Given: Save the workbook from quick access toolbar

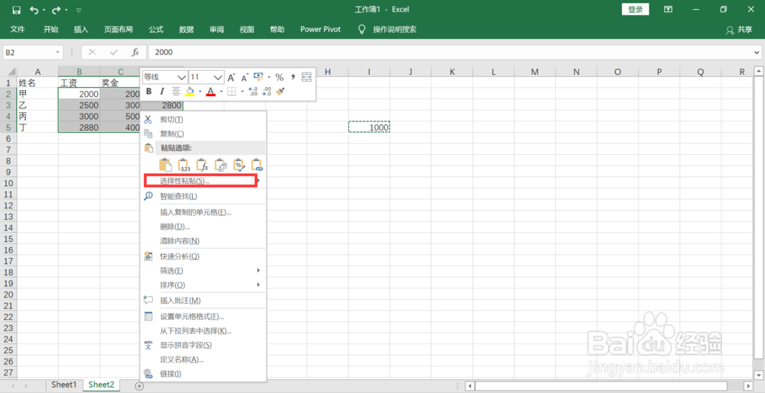Looking at the screenshot, I should (x=17, y=10).
